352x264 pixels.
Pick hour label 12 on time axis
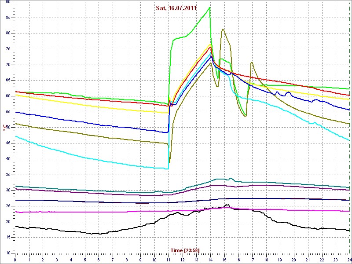(x=183, y=259)
